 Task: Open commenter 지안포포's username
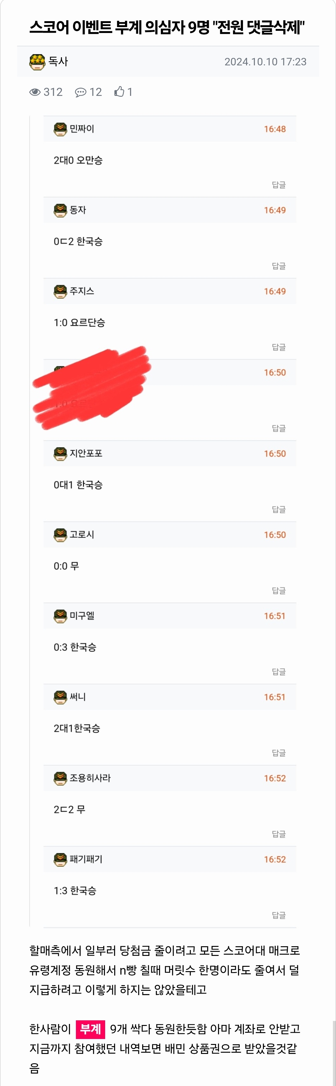coord(86,454)
